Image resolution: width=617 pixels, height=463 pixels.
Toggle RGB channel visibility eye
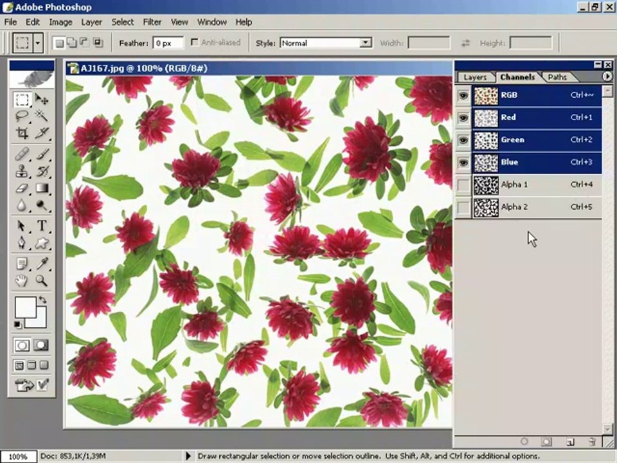pos(463,95)
